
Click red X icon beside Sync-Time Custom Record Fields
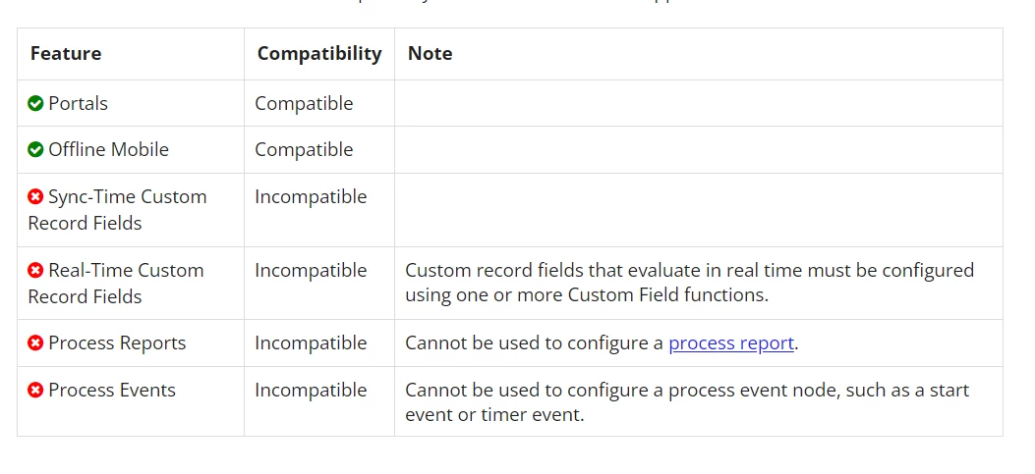coord(35,196)
